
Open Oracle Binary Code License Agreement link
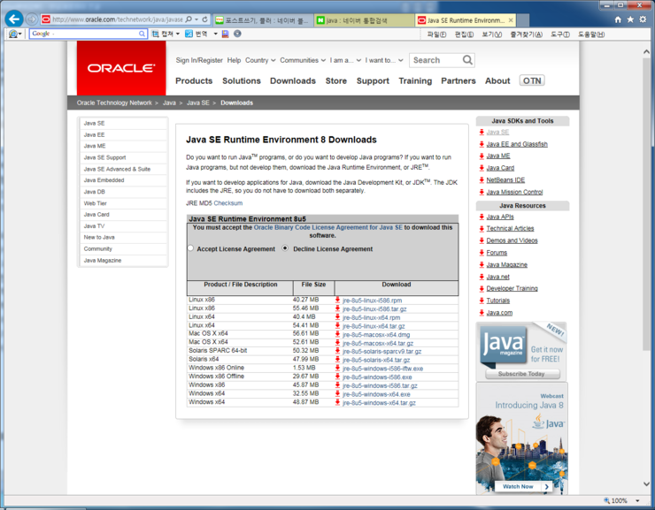(x=327, y=227)
